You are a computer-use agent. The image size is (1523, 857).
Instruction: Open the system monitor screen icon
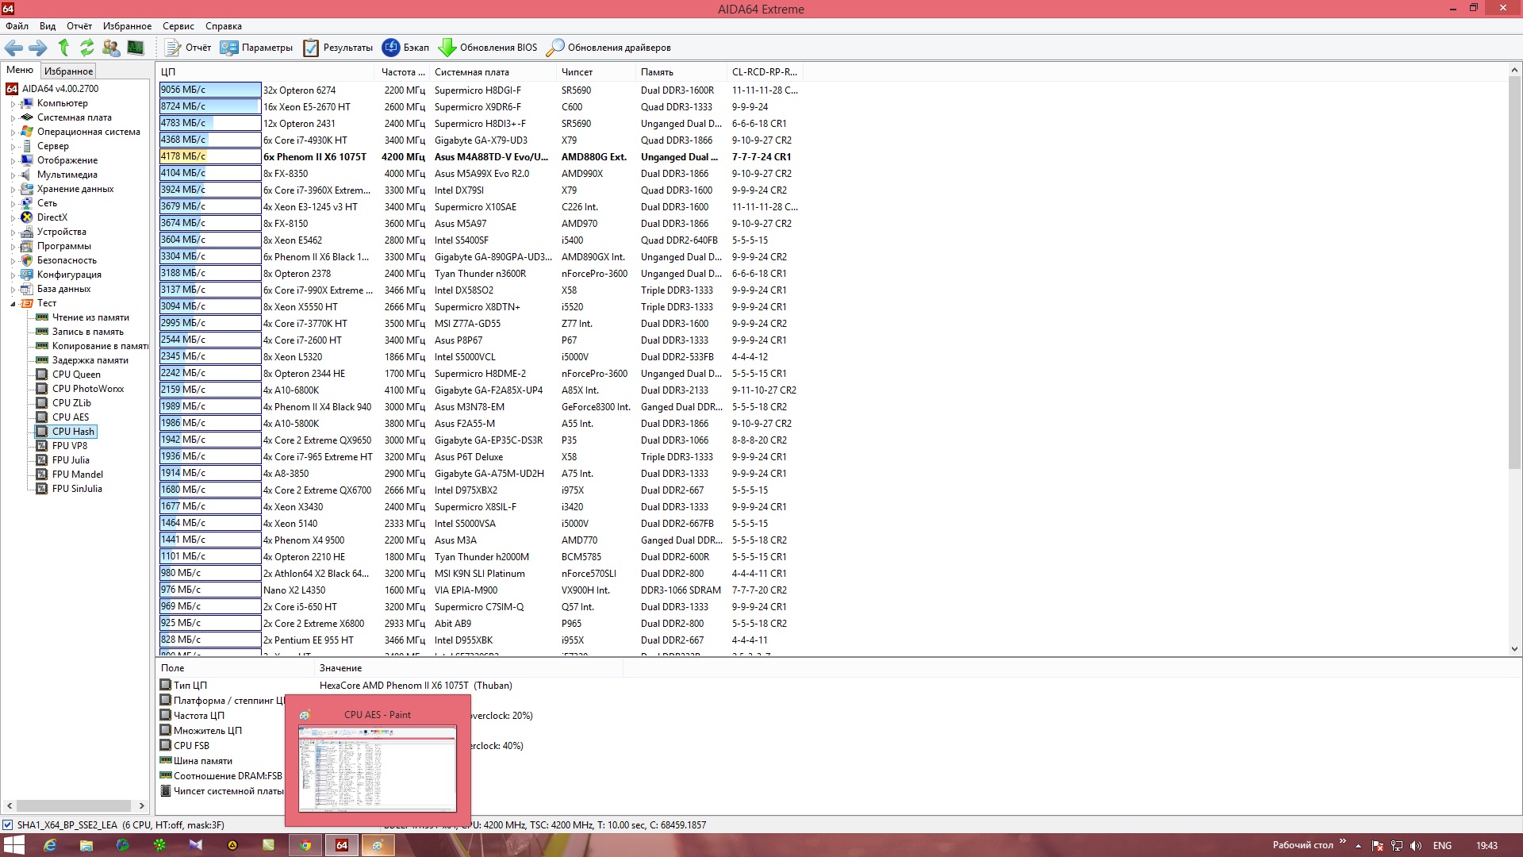pos(136,48)
